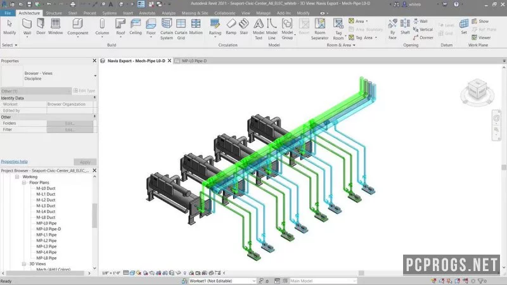Open the Annotate ribbon tab
The height and width of the screenshot is (285, 507).
pos(147,13)
